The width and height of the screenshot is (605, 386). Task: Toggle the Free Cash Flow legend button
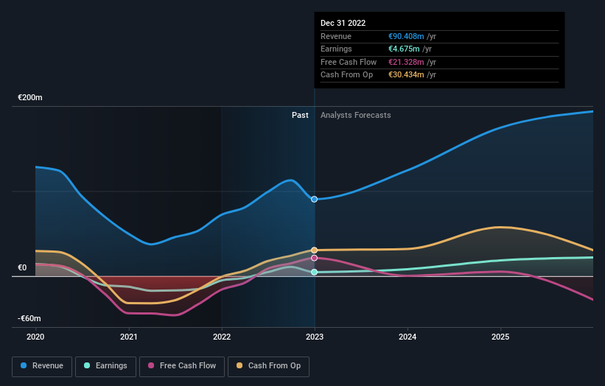pyautogui.click(x=182, y=366)
